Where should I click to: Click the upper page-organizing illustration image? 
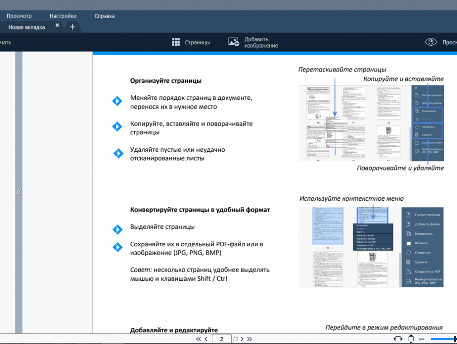point(371,123)
